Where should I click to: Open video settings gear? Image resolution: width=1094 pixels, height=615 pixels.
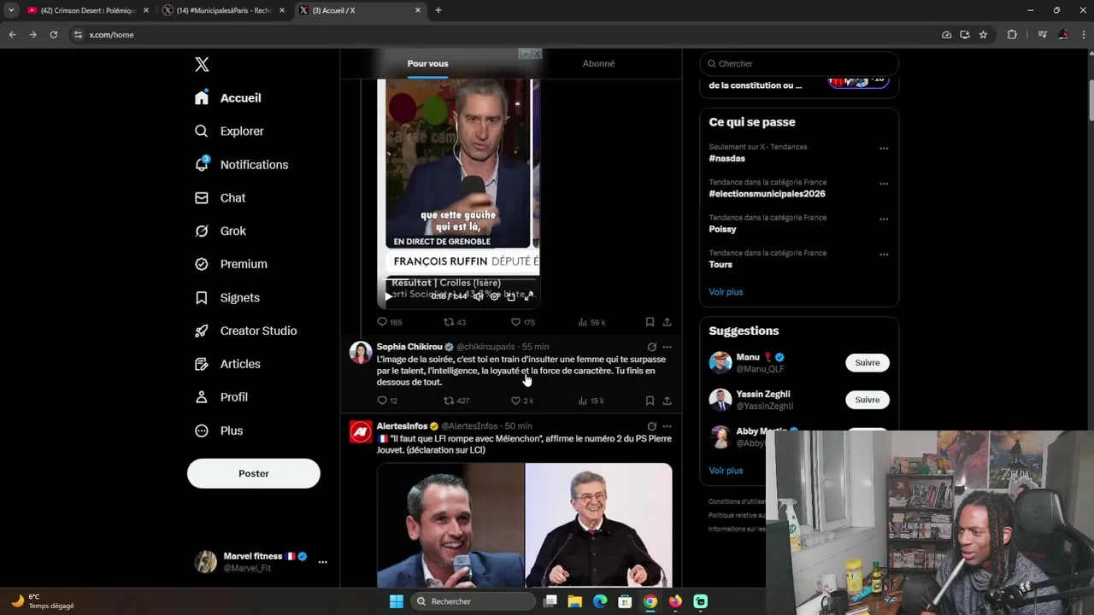tap(494, 296)
